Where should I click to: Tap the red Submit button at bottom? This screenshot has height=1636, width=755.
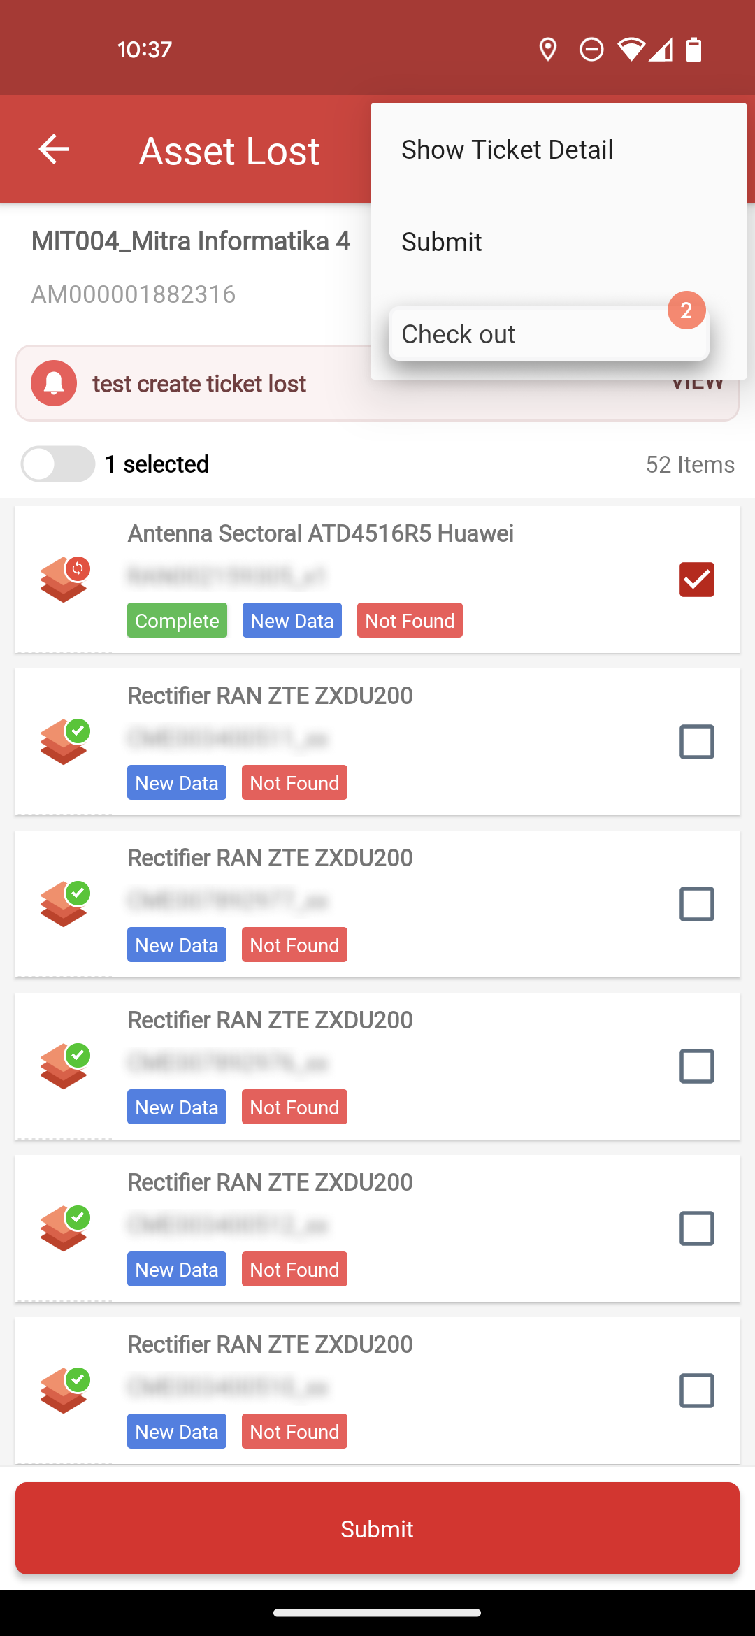(x=377, y=1528)
